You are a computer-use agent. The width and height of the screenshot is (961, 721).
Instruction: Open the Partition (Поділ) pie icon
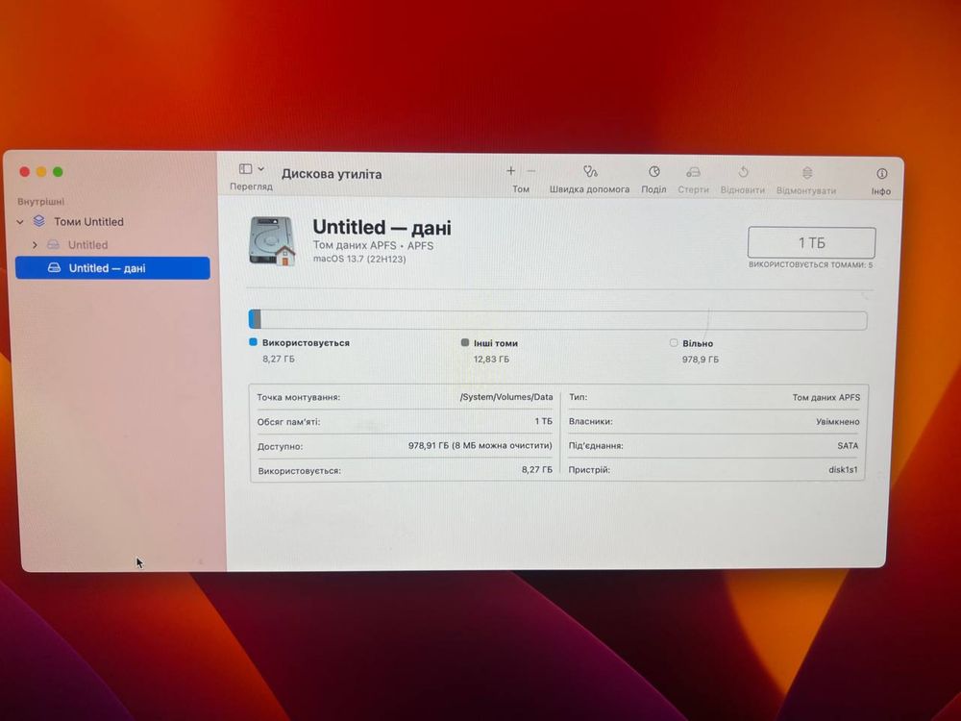[654, 172]
